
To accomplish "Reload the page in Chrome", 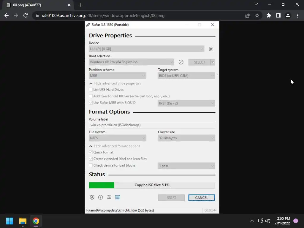I will click(x=26, y=15).
